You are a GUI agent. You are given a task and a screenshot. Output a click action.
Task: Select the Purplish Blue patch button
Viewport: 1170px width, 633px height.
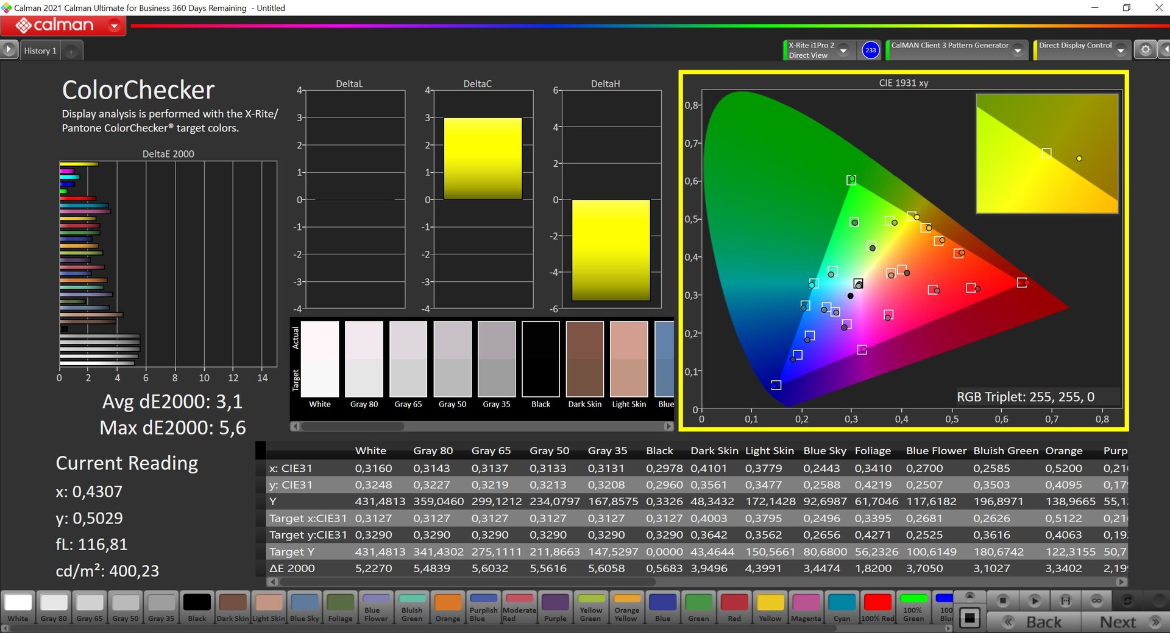point(484,607)
